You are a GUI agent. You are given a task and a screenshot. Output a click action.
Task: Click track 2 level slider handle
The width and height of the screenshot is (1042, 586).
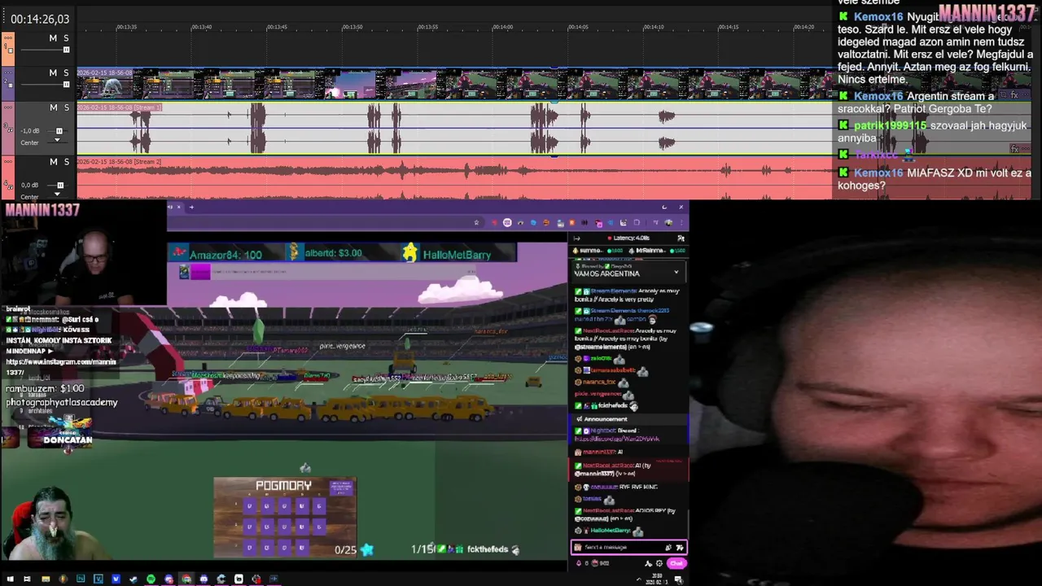pyautogui.click(x=66, y=84)
